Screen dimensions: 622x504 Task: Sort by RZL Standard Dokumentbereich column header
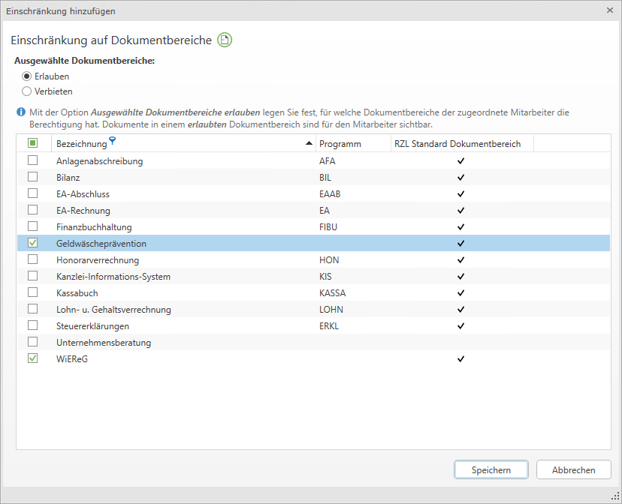pyautogui.click(x=457, y=144)
